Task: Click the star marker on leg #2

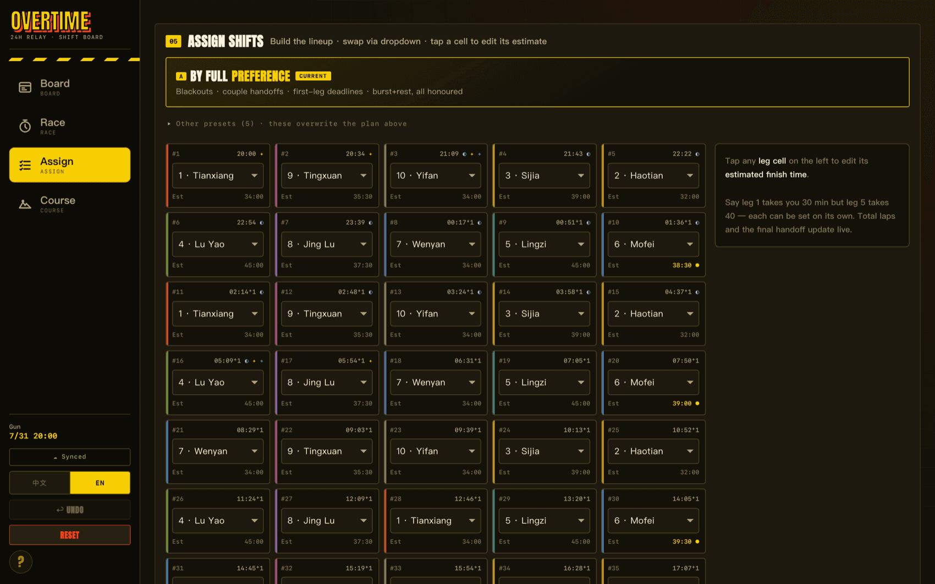Action: (370, 154)
